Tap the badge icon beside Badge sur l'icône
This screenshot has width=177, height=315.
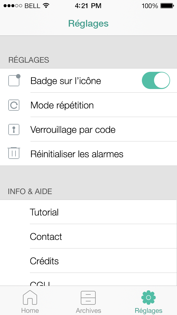tap(14, 80)
